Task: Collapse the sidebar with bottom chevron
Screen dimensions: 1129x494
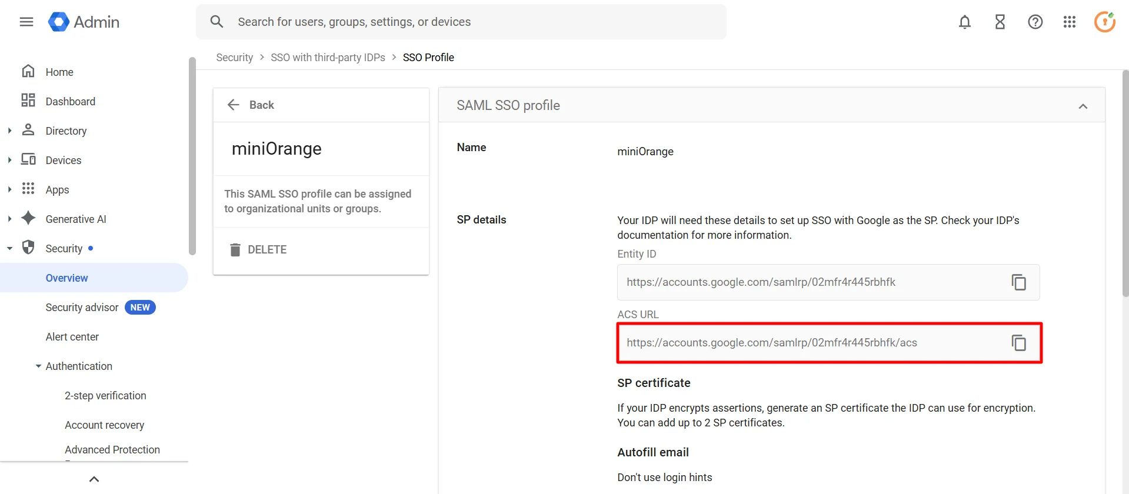Action: point(94,479)
